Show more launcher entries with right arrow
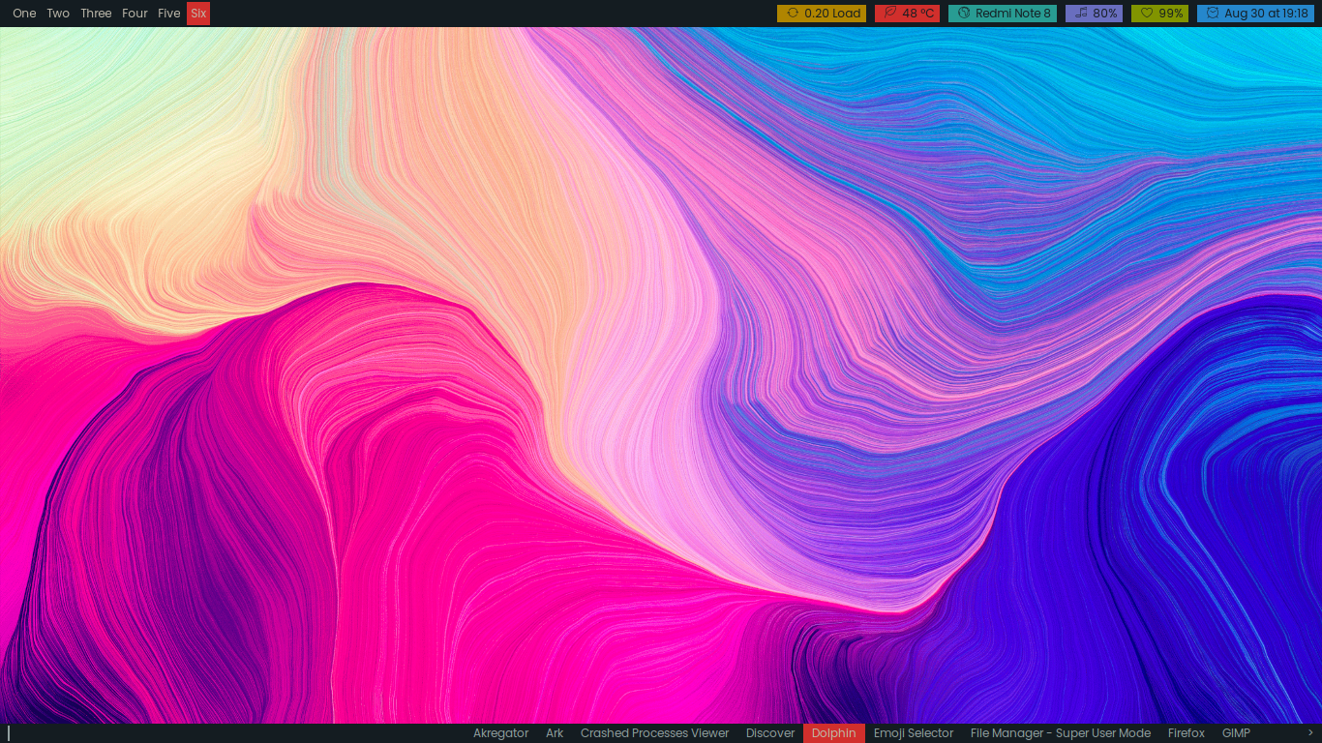The image size is (1322, 743). click(1310, 732)
